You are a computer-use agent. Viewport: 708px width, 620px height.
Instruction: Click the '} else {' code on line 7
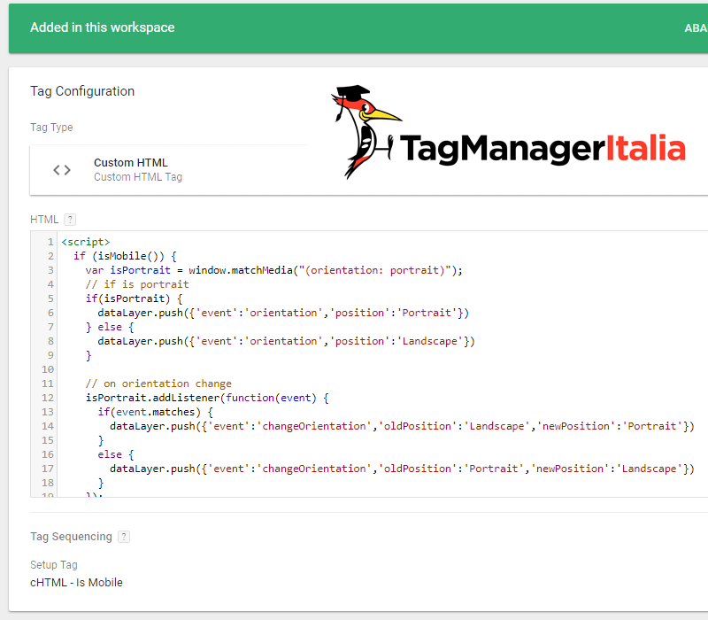point(110,327)
